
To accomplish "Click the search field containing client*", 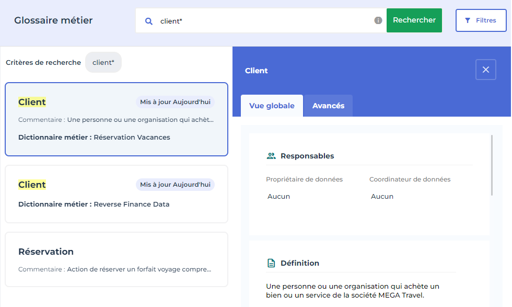I will pos(261,21).
